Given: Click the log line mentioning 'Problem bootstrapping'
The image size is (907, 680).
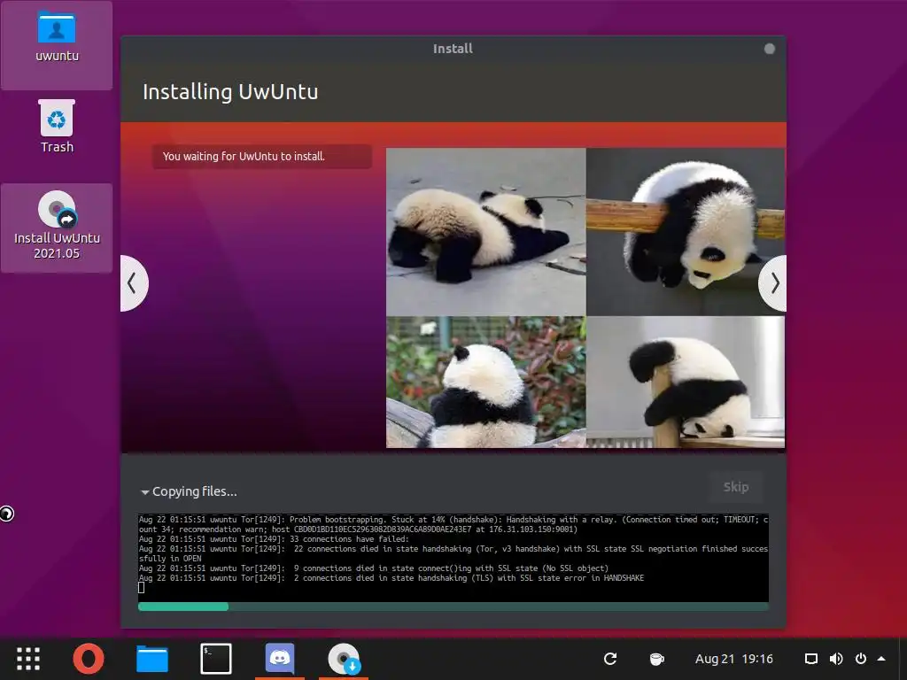Looking at the screenshot, I should (453, 524).
